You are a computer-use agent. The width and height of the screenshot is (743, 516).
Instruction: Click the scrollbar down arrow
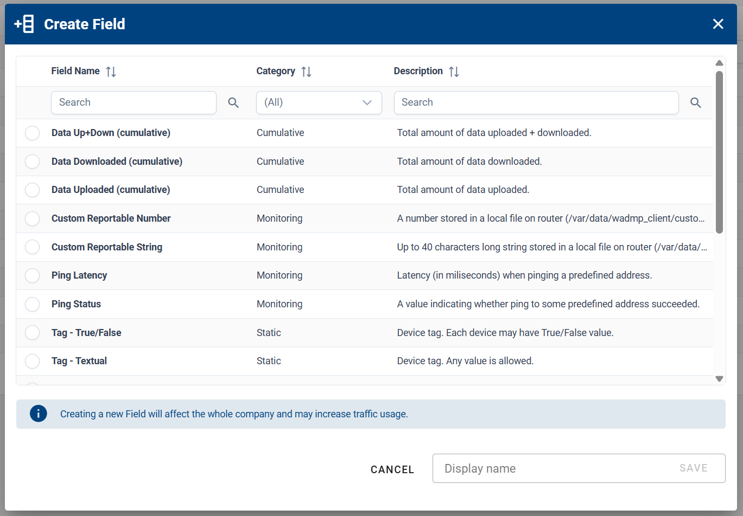(720, 378)
